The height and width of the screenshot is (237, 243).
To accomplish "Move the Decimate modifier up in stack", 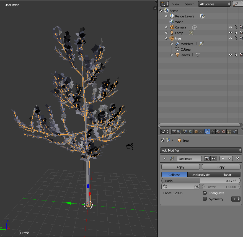I will point(223,158).
